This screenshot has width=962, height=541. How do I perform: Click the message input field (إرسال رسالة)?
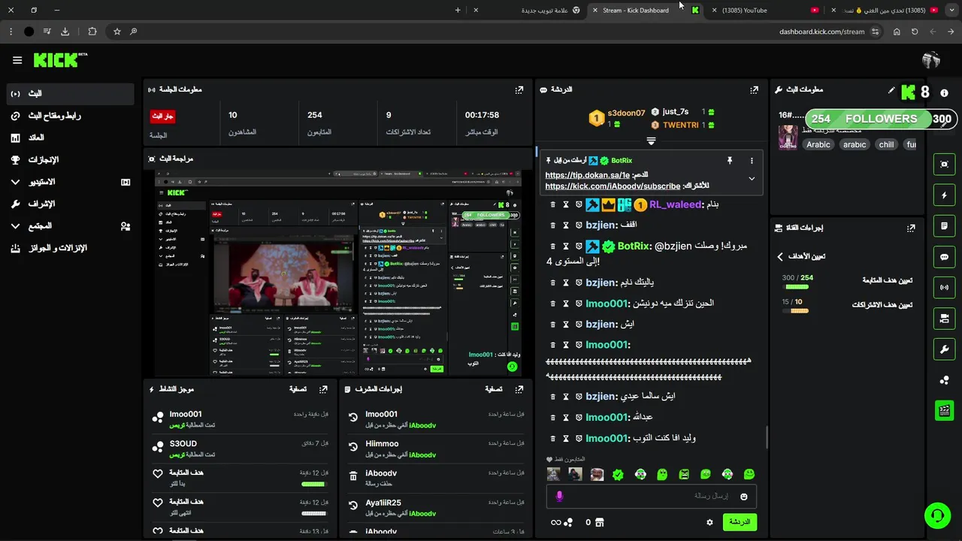point(651,497)
